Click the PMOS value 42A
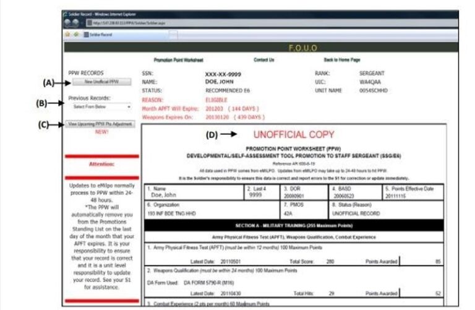The width and height of the screenshot is (475, 310). point(288,213)
